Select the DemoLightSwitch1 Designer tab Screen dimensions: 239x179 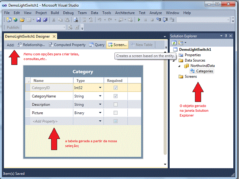(x=28, y=36)
